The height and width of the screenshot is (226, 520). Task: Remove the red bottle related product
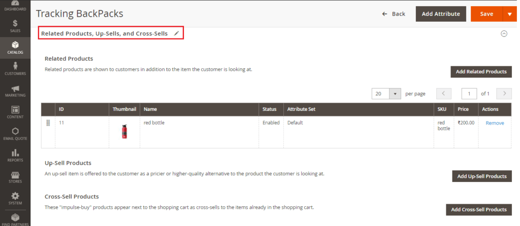[495, 123]
